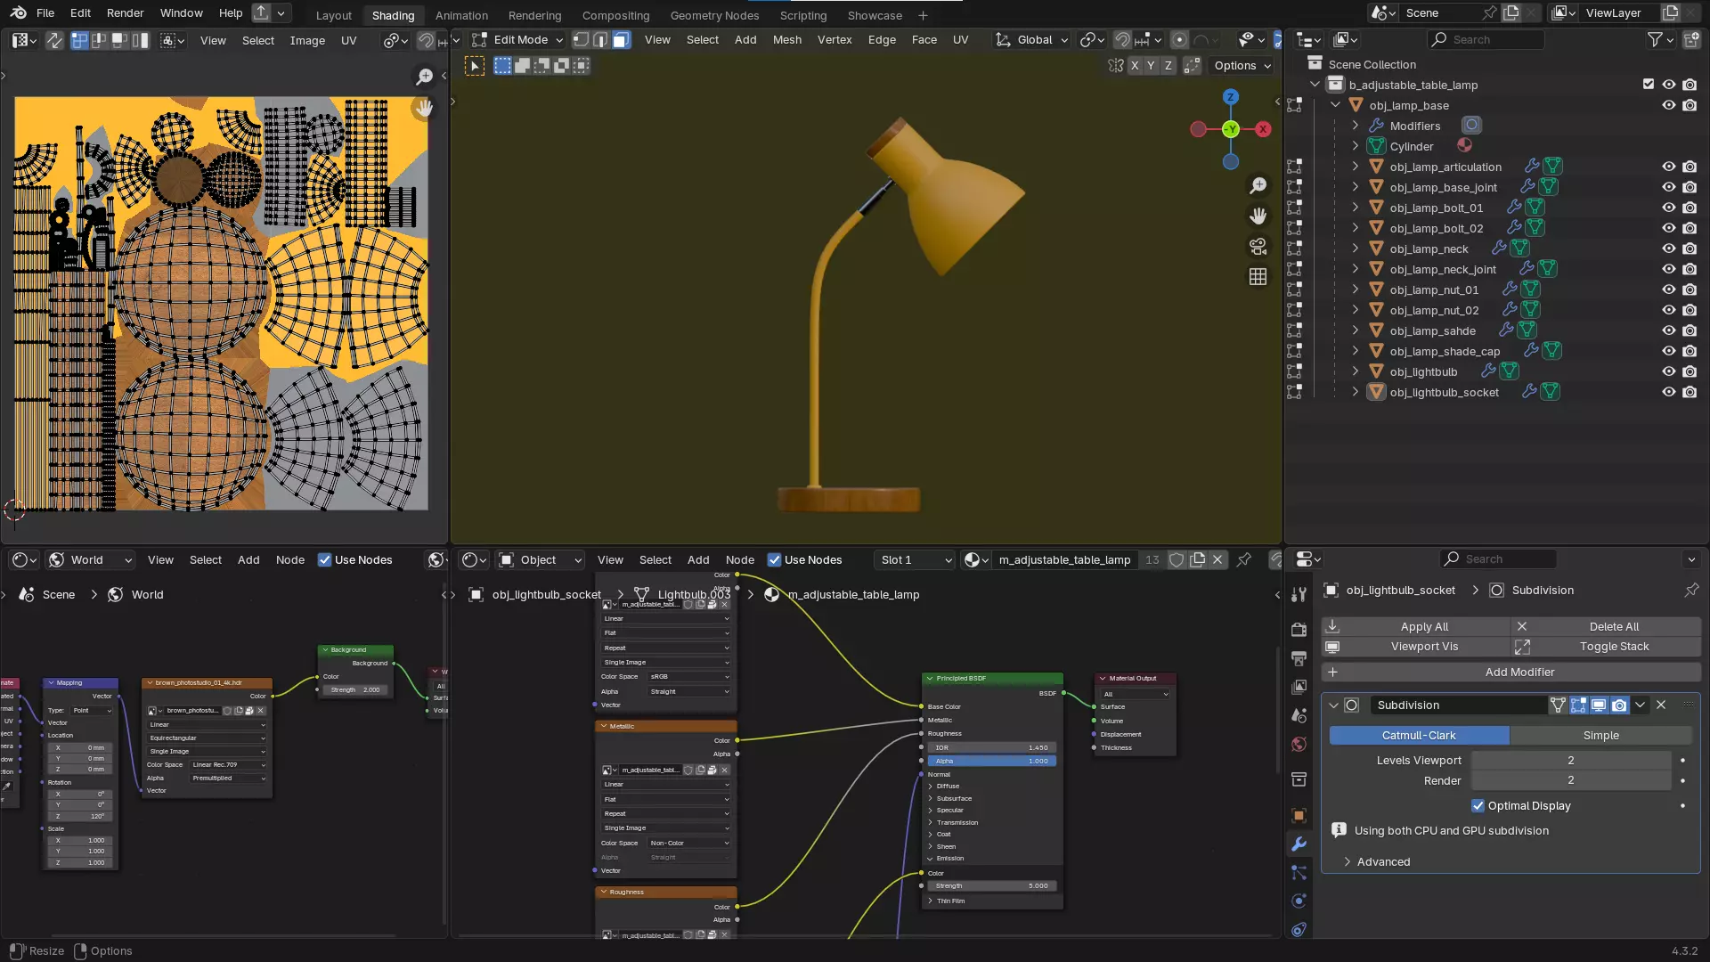
Task: Select face select mode icon
Action: tap(621, 40)
